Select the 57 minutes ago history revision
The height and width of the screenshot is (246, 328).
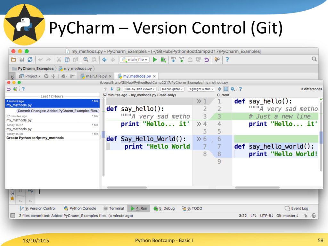52,118
